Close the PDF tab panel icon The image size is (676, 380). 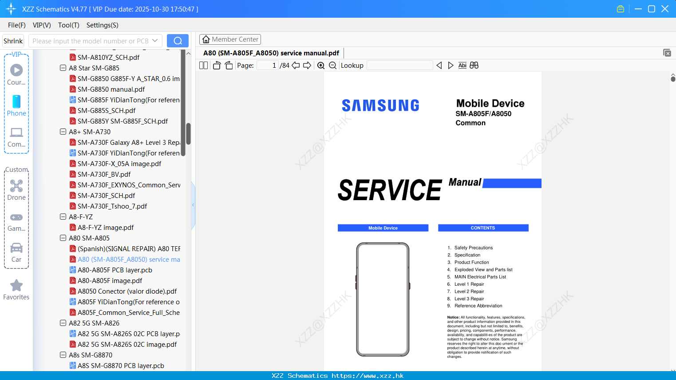pyautogui.click(x=667, y=53)
